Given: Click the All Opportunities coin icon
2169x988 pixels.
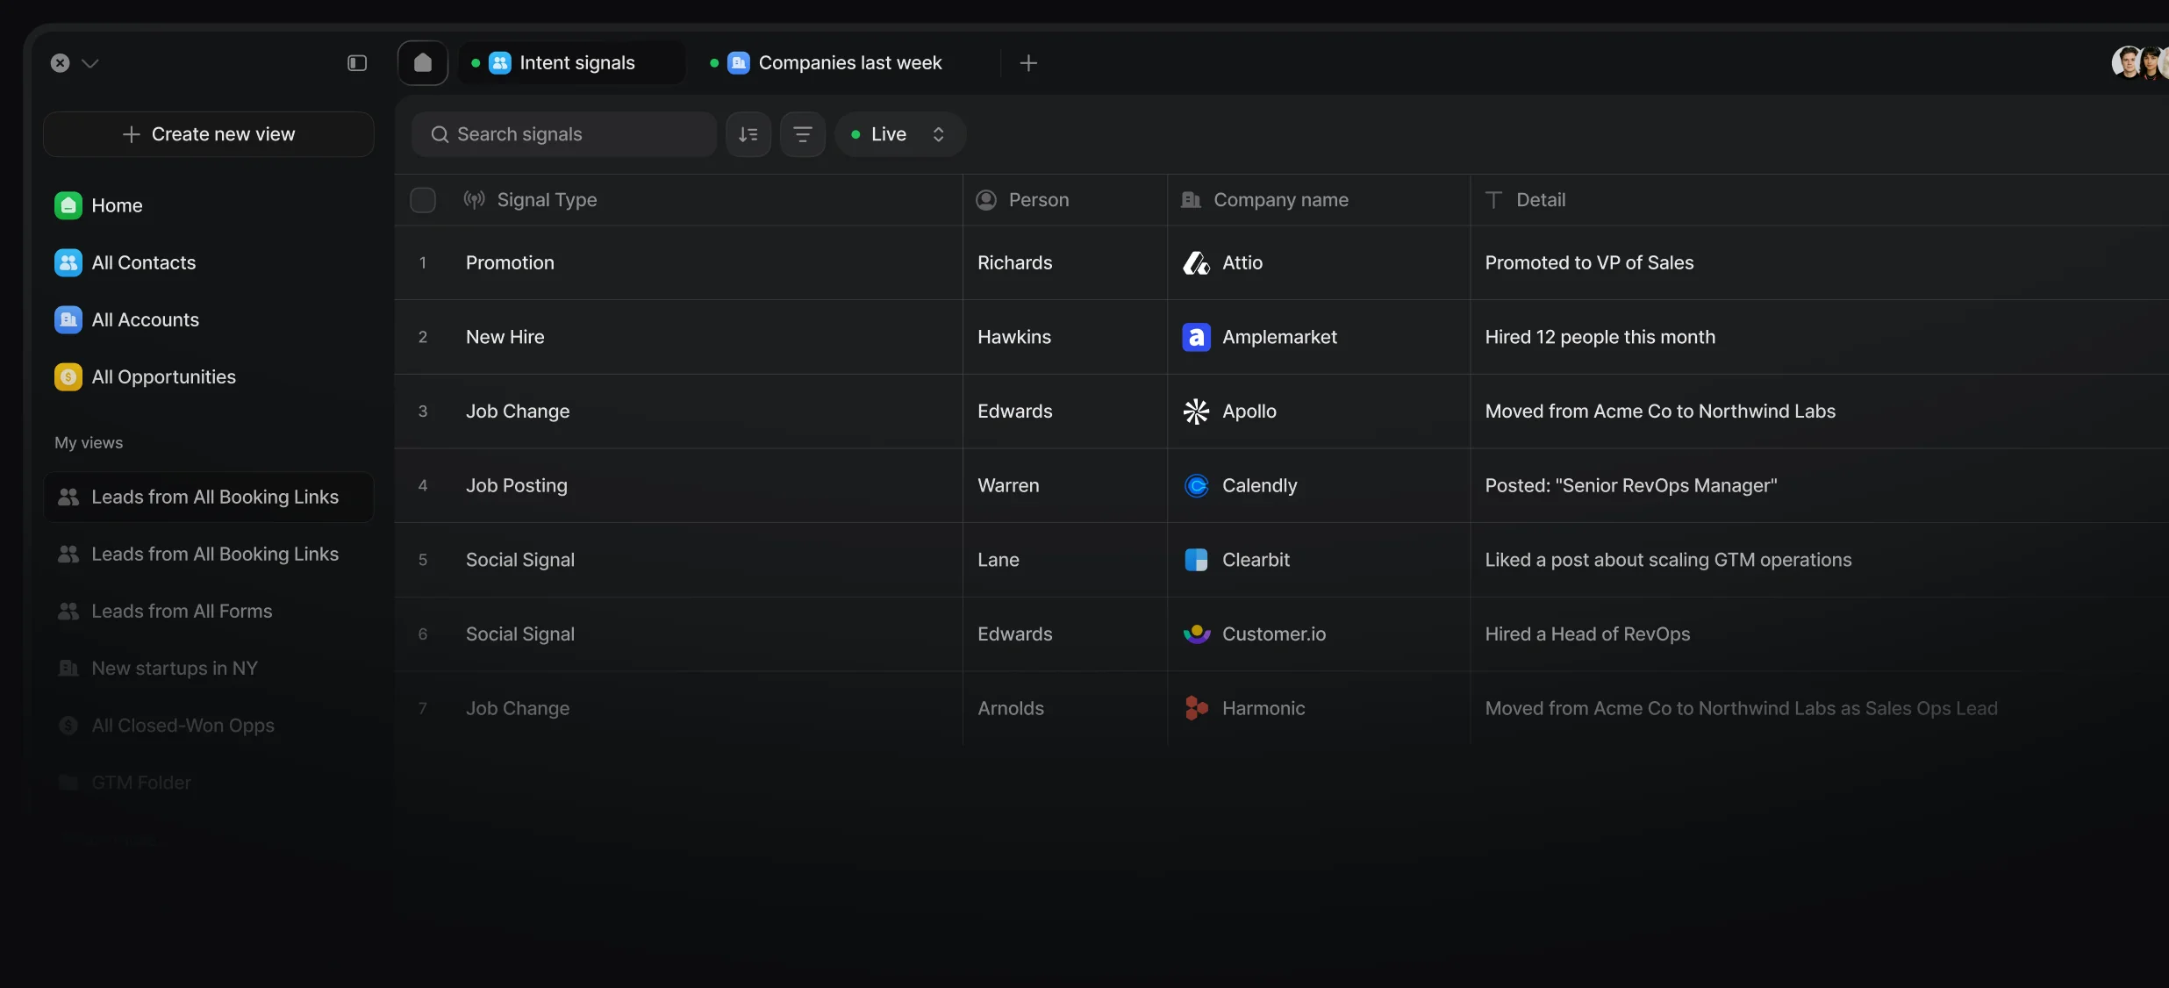Looking at the screenshot, I should [x=68, y=376].
